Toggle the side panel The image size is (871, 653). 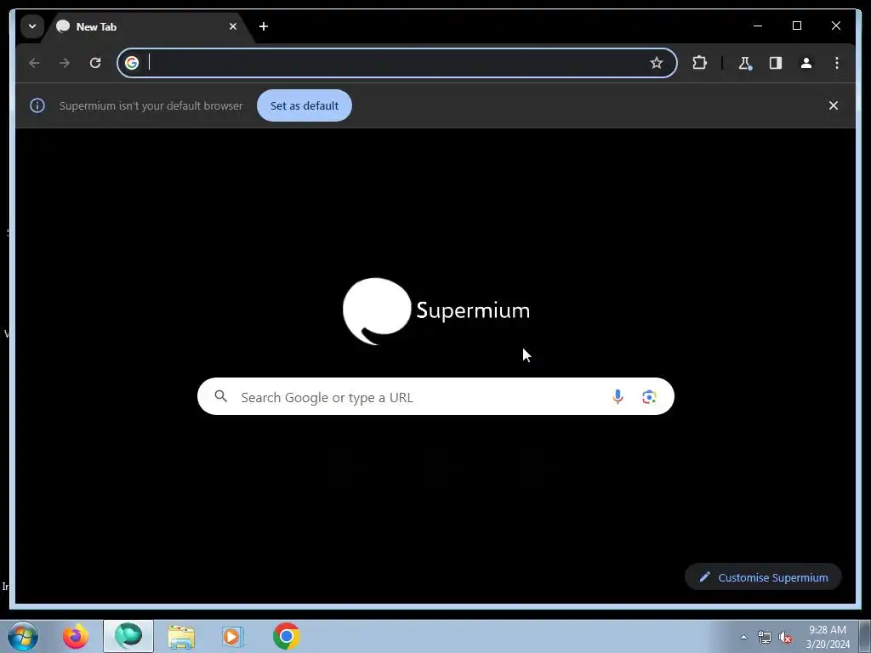pyautogui.click(x=776, y=63)
